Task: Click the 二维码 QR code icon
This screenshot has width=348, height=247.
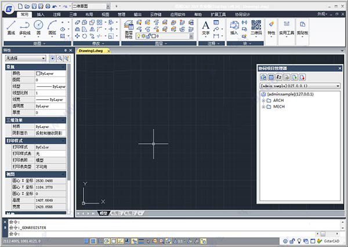Action: click(x=256, y=27)
